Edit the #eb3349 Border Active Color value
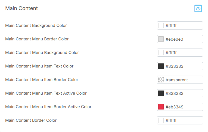Viewport: 208px width, 132px height. click(x=183, y=107)
